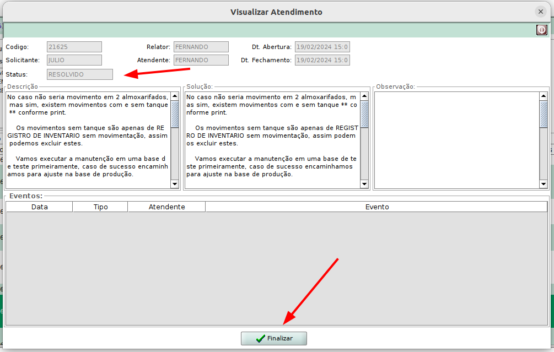Select the Solicitante field with JULIO
This screenshot has height=352, width=554.
tap(74, 60)
